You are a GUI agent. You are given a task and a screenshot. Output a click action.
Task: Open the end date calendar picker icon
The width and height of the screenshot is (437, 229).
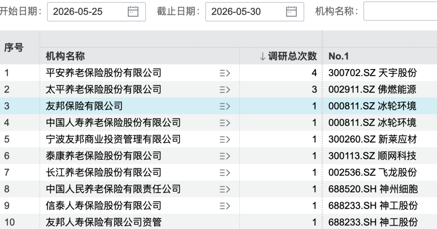pyautogui.click(x=291, y=11)
